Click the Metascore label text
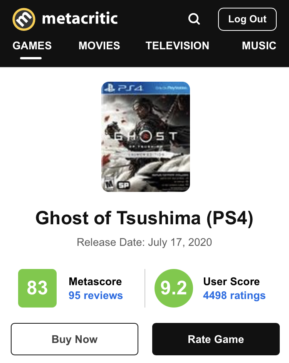Viewport: 289px width, 363px height. point(95,281)
